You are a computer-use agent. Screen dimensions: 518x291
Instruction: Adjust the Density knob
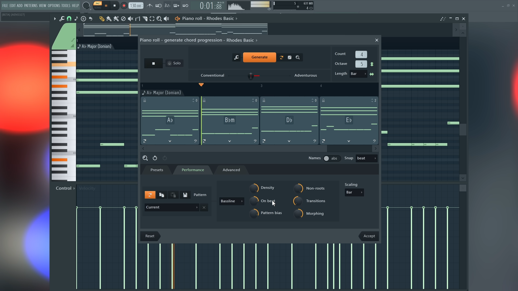click(254, 188)
